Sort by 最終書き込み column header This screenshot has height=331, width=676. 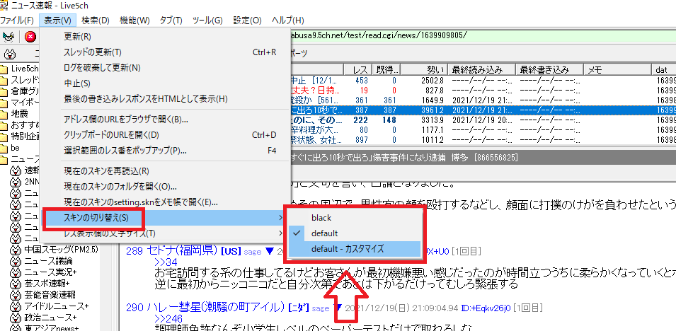[549, 69]
